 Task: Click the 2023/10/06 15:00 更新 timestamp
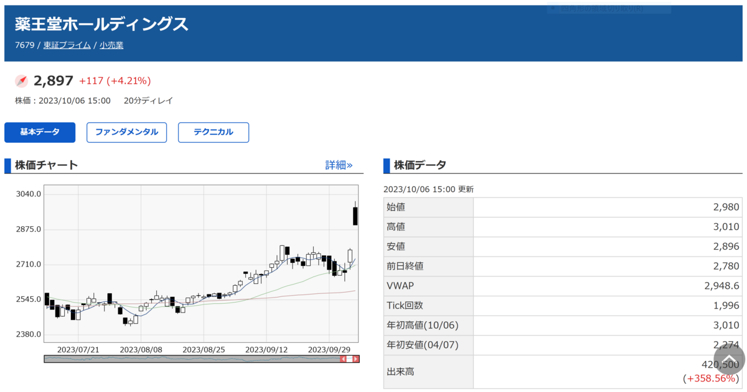click(428, 189)
